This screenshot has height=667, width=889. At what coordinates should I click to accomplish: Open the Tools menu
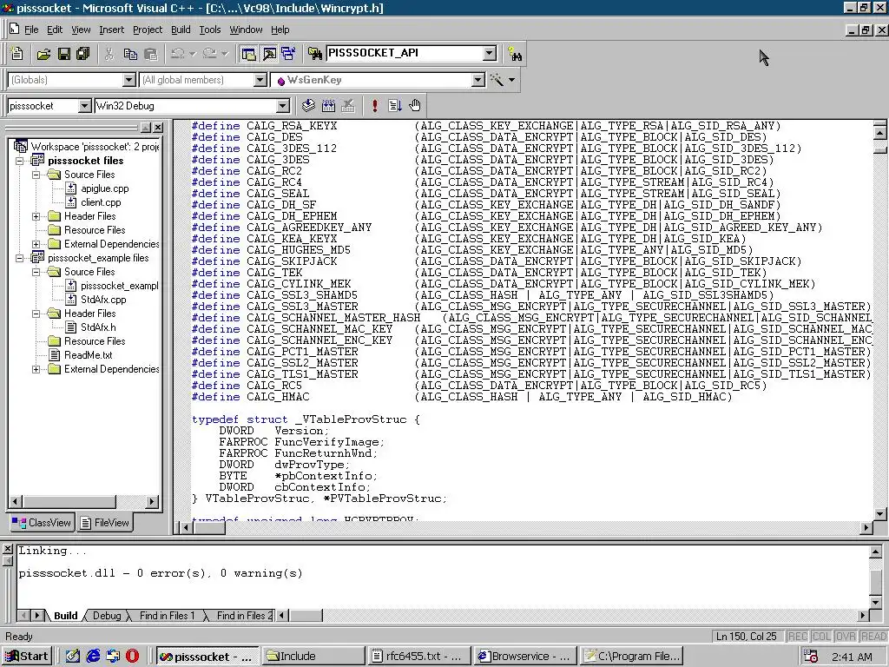210,30
